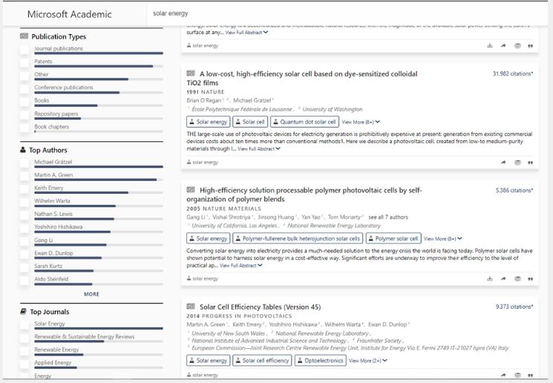Expand View Full Abstract of polymer photovoltaic paper
The width and height of the screenshot is (553, 383).
pyautogui.click(x=241, y=266)
